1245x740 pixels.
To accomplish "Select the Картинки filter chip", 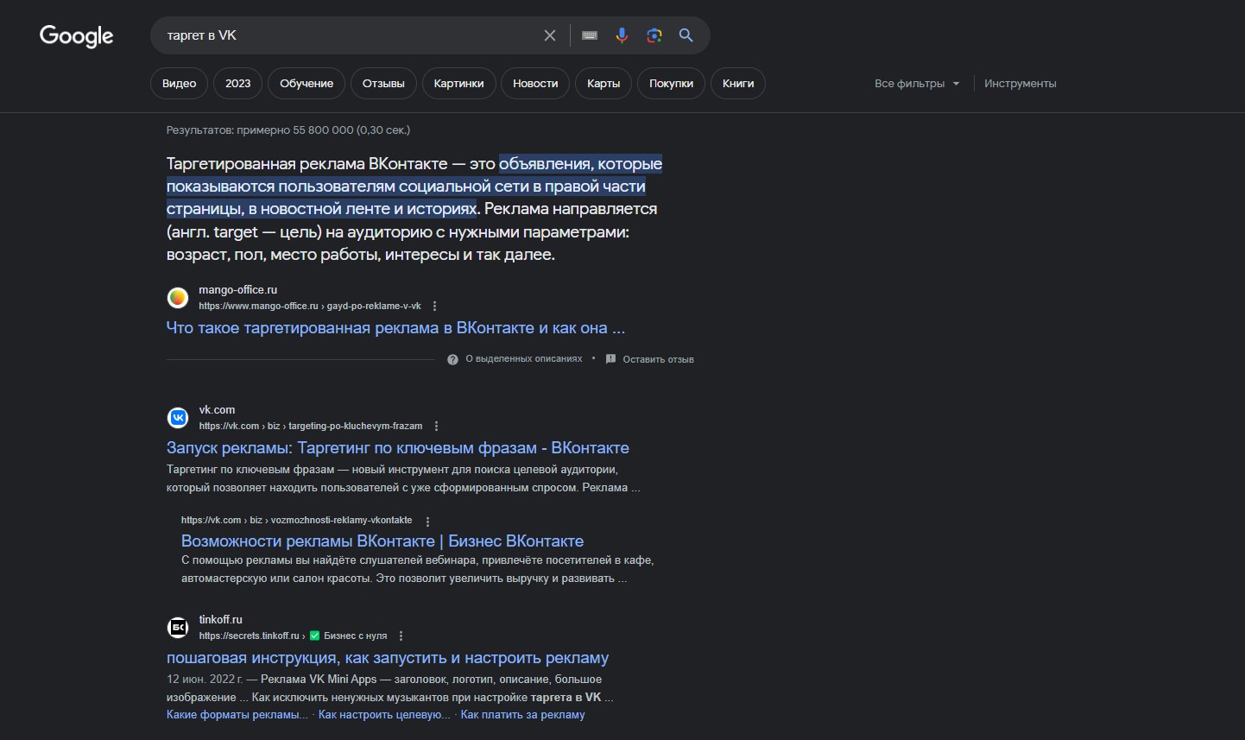I will click(x=459, y=84).
